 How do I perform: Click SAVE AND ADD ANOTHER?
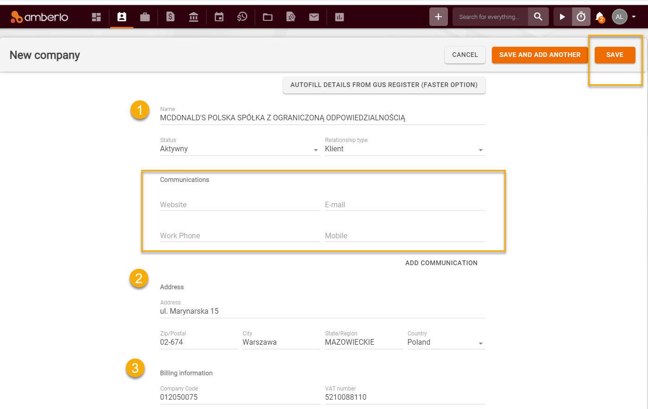(540, 55)
